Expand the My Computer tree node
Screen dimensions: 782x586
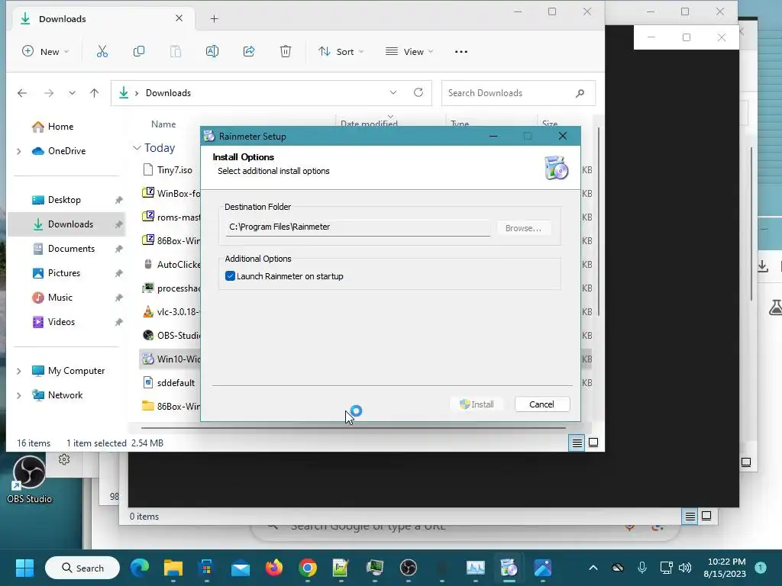click(19, 371)
